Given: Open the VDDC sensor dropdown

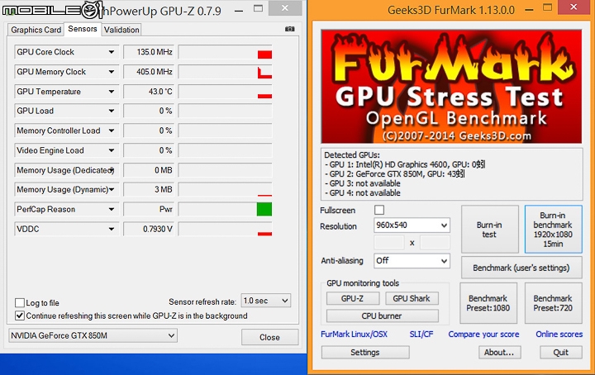Looking at the screenshot, I should [112, 229].
